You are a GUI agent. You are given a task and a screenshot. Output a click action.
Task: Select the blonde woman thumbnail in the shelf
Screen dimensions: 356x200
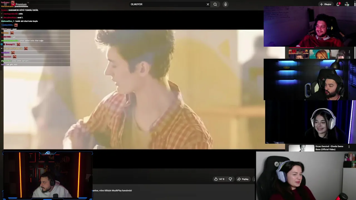pyautogui.click(x=319, y=54)
